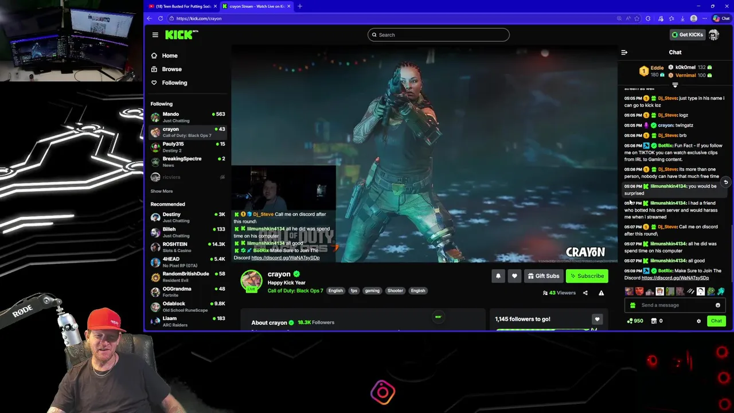Add page to favorites star icon
Screen dimensions: 734x413
(x=637, y=18)
